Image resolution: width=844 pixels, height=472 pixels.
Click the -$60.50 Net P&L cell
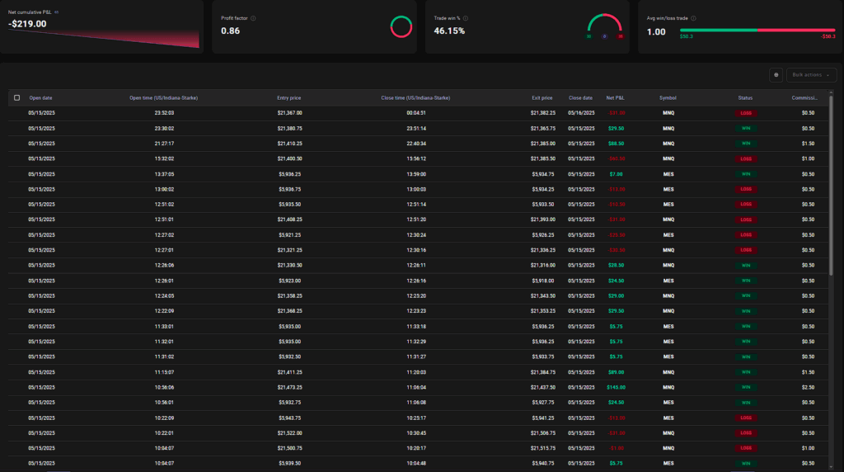click(617, 159)
